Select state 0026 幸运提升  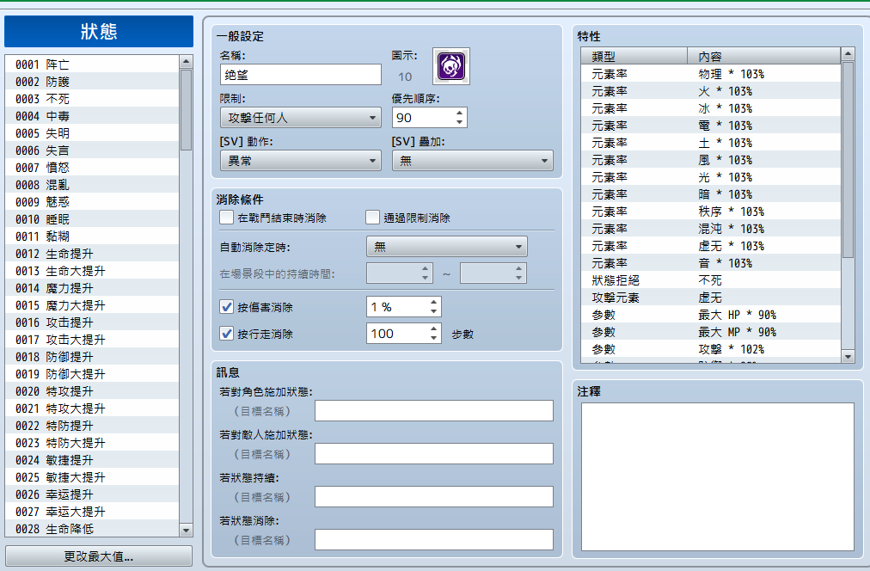click(92, 494)
